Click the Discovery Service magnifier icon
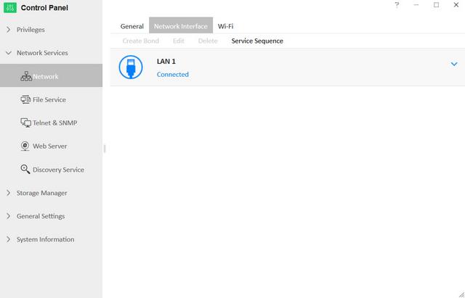Viewport: 465px width, 298px height. pyautogui.click(x=25, y=169)
